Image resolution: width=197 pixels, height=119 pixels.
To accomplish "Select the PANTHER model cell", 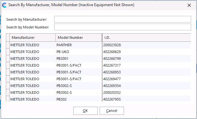I will click(x=79, y=45).
